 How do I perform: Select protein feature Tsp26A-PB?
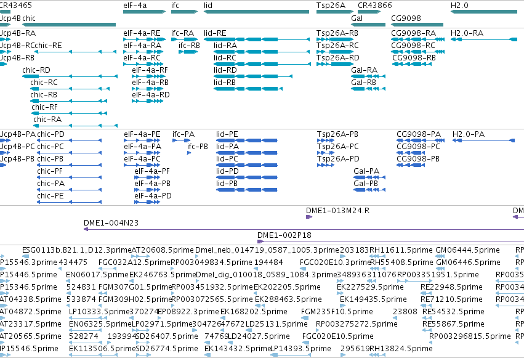[x=326, y=140]
